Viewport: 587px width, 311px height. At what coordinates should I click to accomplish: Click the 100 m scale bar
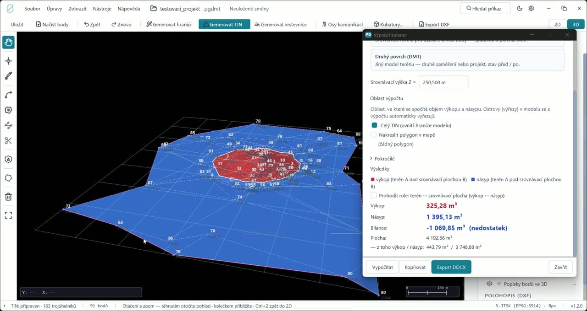point(432,290)
